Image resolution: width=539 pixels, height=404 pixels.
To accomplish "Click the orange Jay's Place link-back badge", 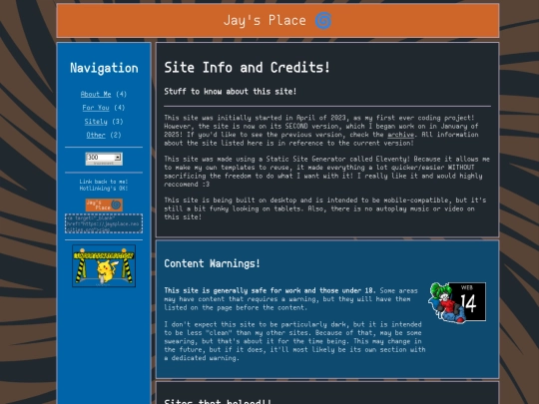I will [104, 204].
